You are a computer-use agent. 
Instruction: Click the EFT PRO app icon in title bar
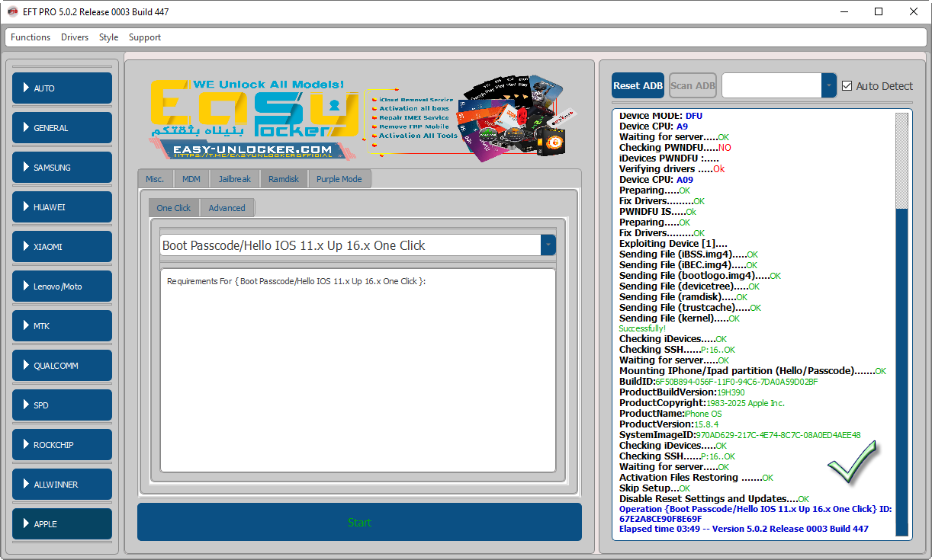pyautogui.click(x=12, y=12)
